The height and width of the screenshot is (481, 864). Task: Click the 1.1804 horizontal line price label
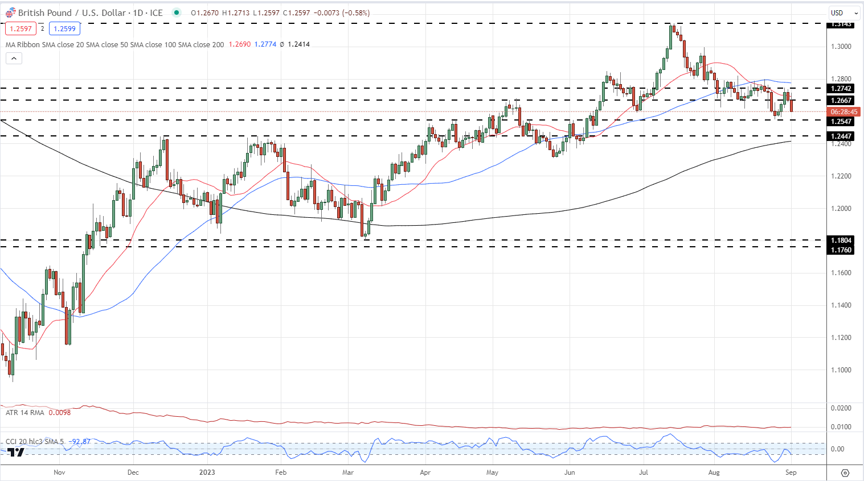(841, 240)
